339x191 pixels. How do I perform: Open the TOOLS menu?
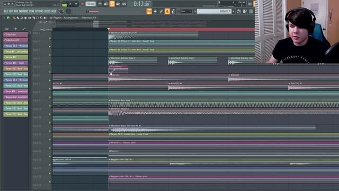point(47,11)
